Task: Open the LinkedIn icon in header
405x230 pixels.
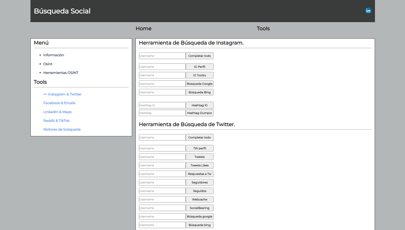Action: click(368, 11)
